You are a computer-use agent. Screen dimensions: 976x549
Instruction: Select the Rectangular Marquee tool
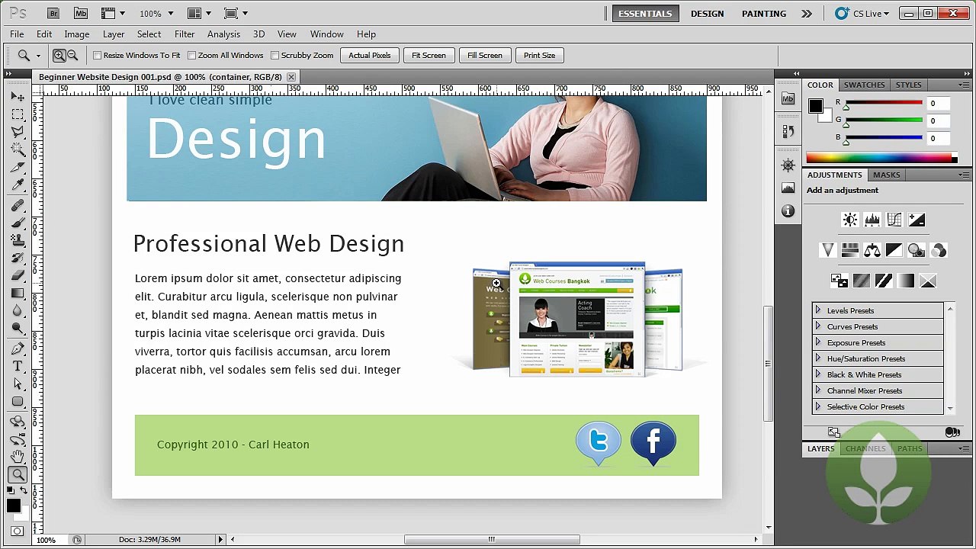coord(18,114)
